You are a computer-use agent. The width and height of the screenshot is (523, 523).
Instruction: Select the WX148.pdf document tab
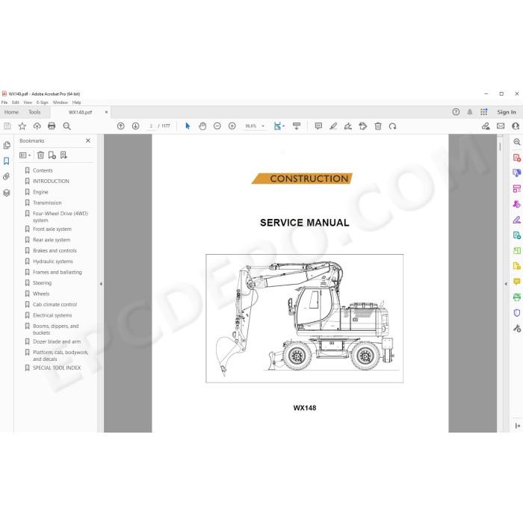click(x=80, y=112)
